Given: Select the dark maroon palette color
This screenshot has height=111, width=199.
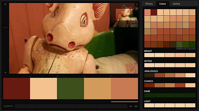Looking at the screenshot, I should coord(17,89).
